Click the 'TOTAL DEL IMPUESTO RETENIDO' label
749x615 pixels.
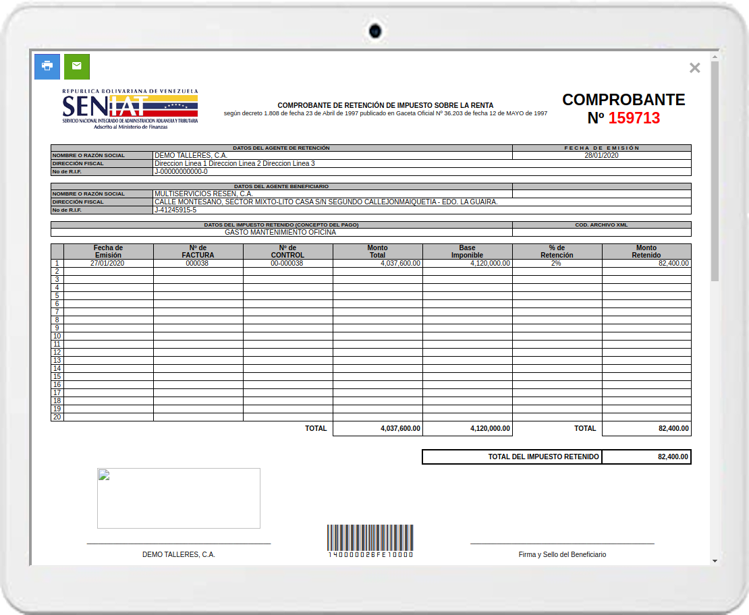tap(544, 457)
